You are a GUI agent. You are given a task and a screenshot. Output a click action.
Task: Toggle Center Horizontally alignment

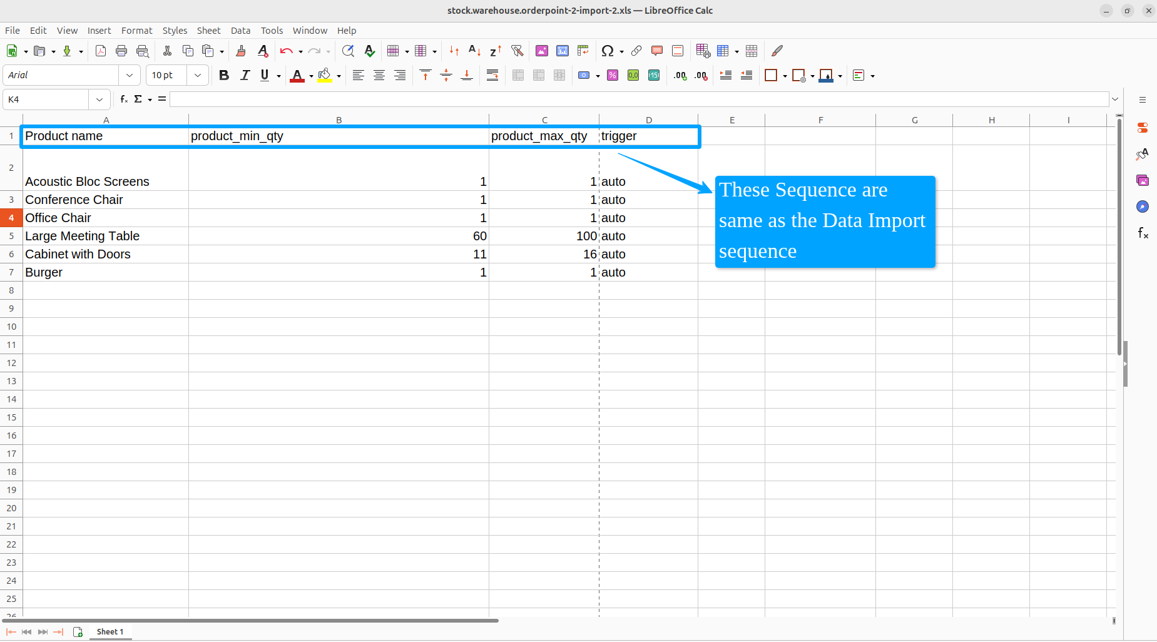coord(379,76)
